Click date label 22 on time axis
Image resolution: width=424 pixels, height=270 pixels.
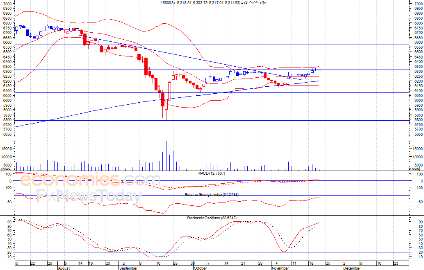[33, 263]
